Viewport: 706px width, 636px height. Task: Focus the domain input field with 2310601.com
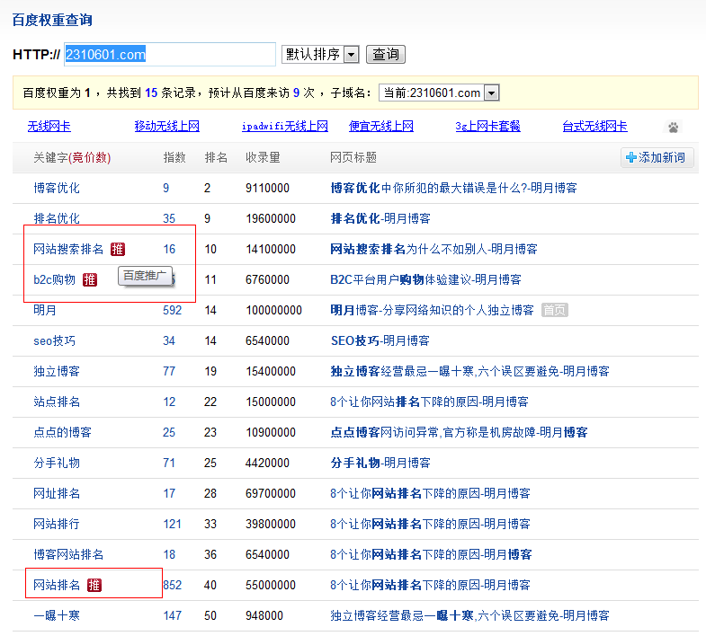click(170, 55)
